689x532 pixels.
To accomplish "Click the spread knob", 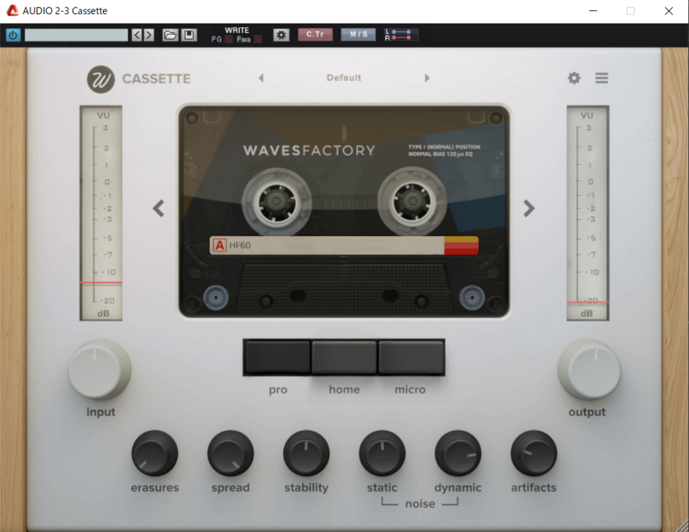I will (x=231, y=453).
